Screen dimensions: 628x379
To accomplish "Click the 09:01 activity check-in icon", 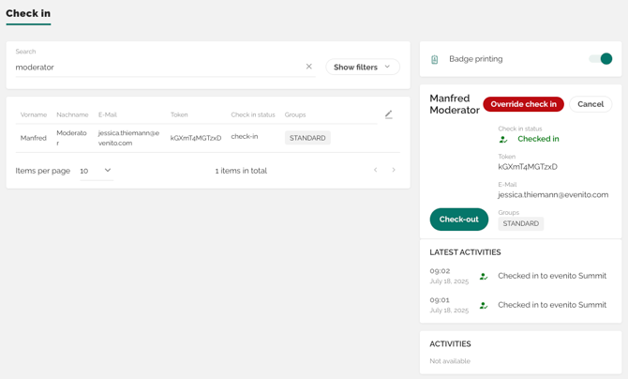I will click(x=484, y=305).
